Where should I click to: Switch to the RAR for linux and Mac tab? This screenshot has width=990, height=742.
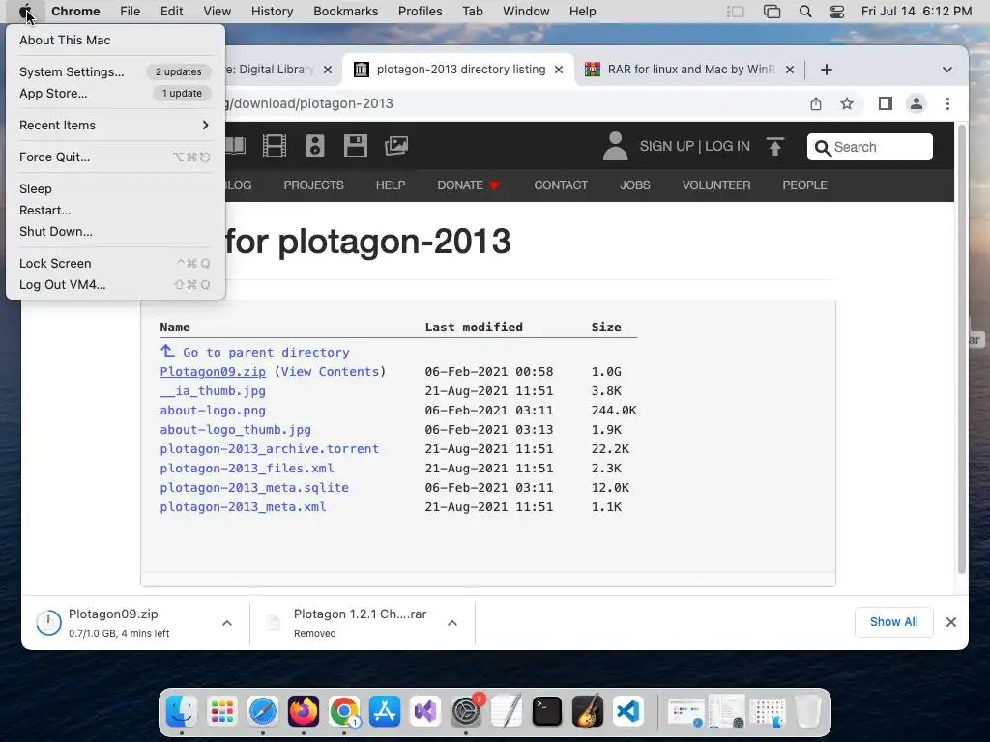(690, 70)
